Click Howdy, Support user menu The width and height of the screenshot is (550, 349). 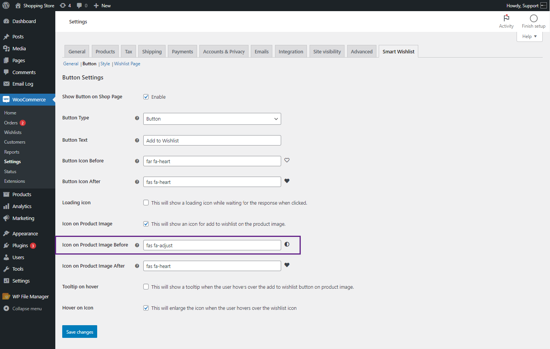pos(526,5)
